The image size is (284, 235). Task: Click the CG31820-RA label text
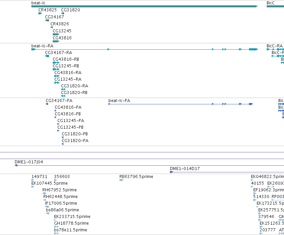[75, 86]
